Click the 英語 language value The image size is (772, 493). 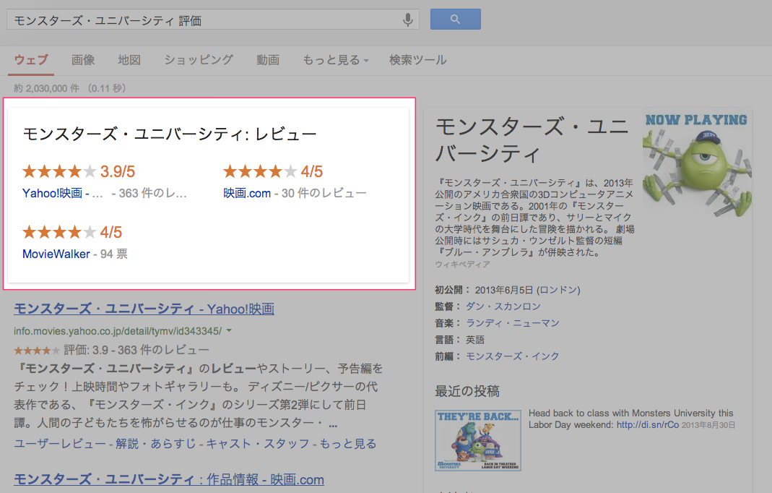point(475,340)
